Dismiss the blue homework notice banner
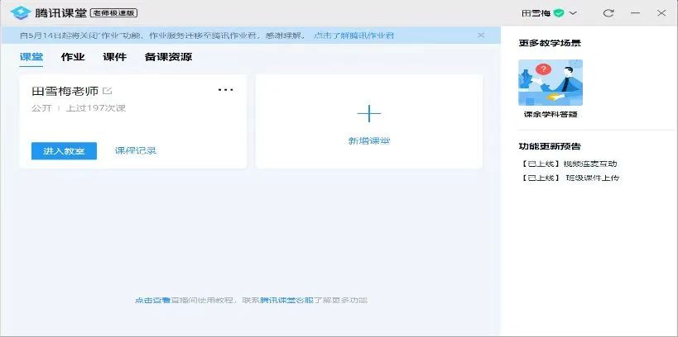Image resolution: width=678 pixels, height=337 pixels. pyautogui.click(x=481, y=36)
